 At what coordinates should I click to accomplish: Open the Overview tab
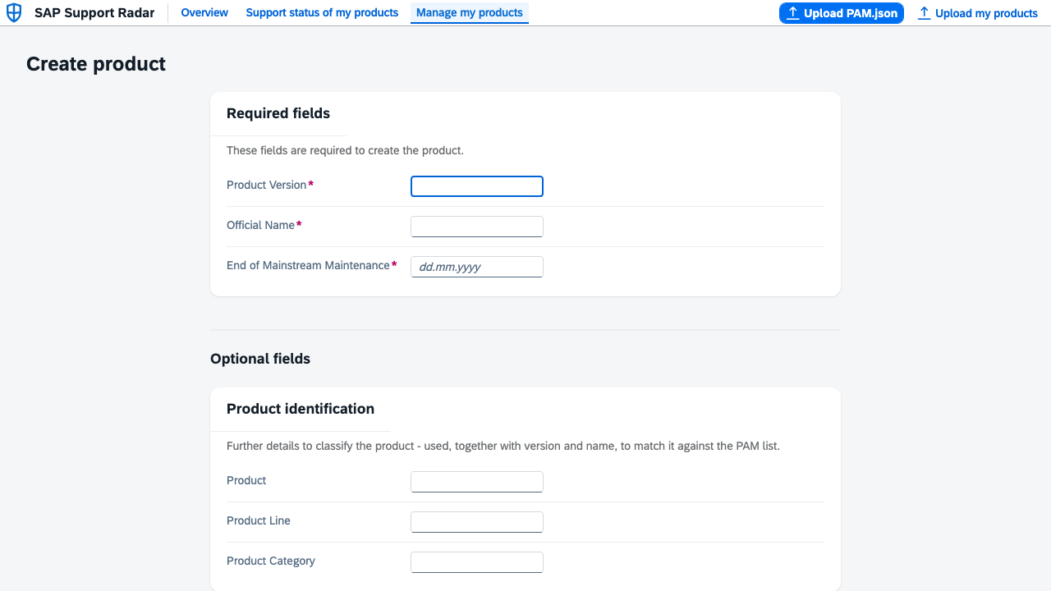(204, 13)
